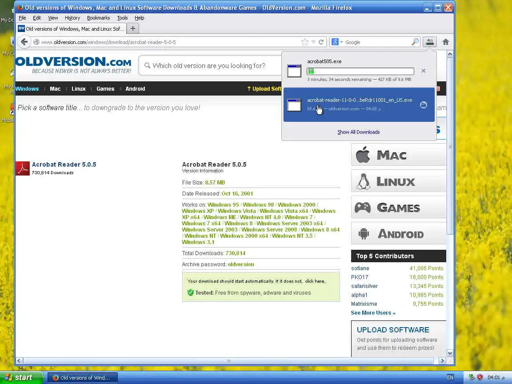Screen dimensions: 512x384
Task: Click the Windows XP compatibility link
Action: coord(198,211)
